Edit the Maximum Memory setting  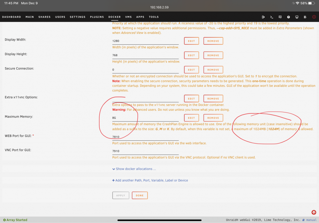(191, 118)
